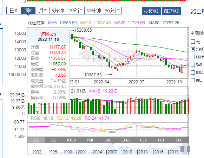Viewport: 204px width, 158px height.
Task: Click the 拉长K线 button
Action: pyautogui.click(x=151, y=11)
